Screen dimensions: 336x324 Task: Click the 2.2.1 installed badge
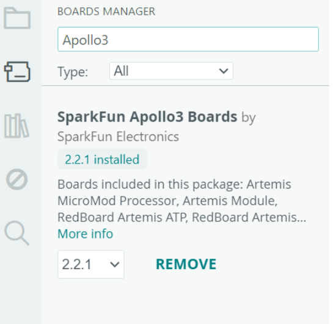click(x=102, y=159)
